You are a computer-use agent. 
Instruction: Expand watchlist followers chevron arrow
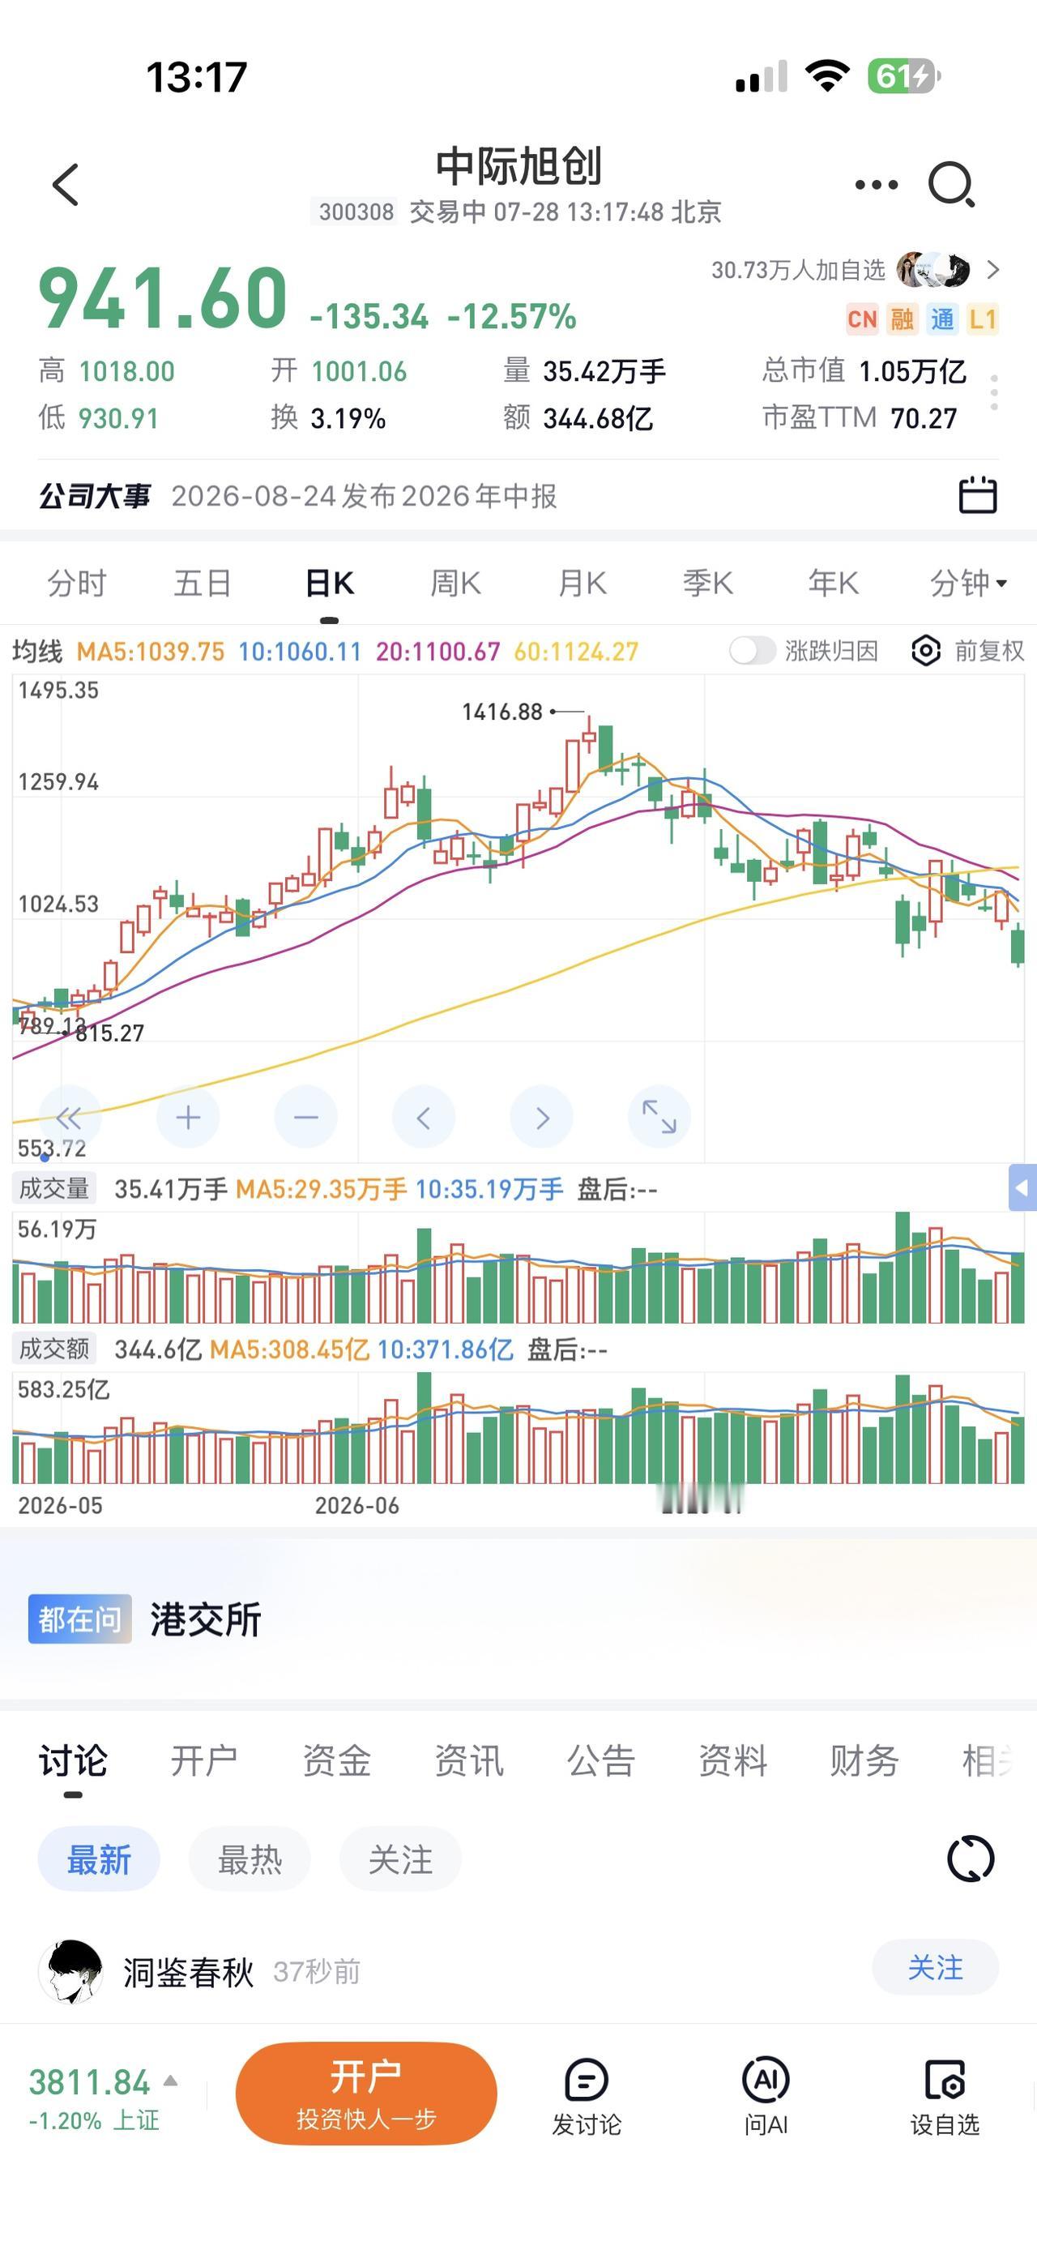(x=992, y=270)
